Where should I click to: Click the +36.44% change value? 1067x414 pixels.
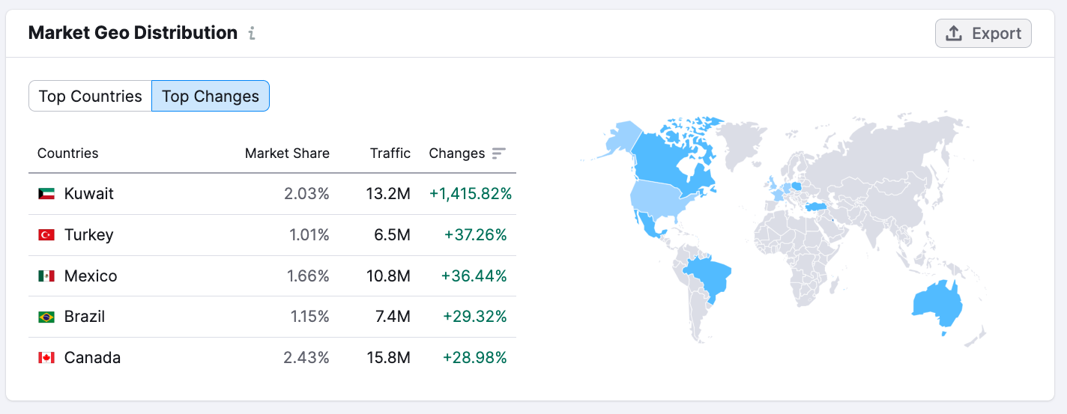(474, 276)
